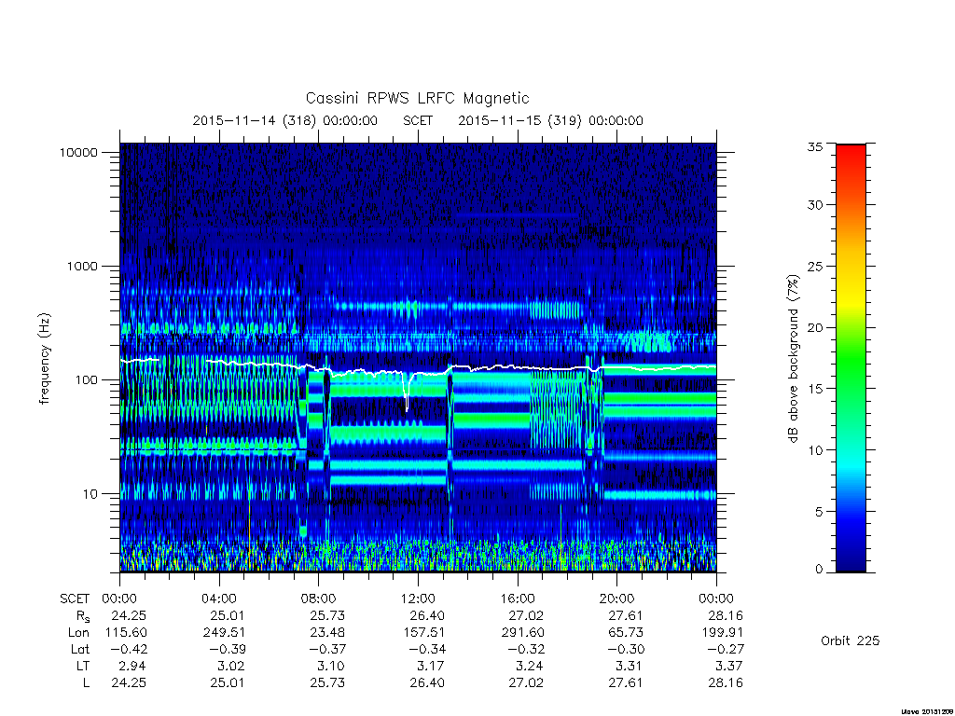Select the end date '2015-11-15 (319) 00:00:00'
955x716 pixels.
click(x=550, y=120)
